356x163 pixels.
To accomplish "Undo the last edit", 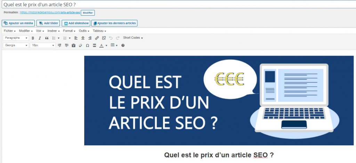I will (111, 38).
